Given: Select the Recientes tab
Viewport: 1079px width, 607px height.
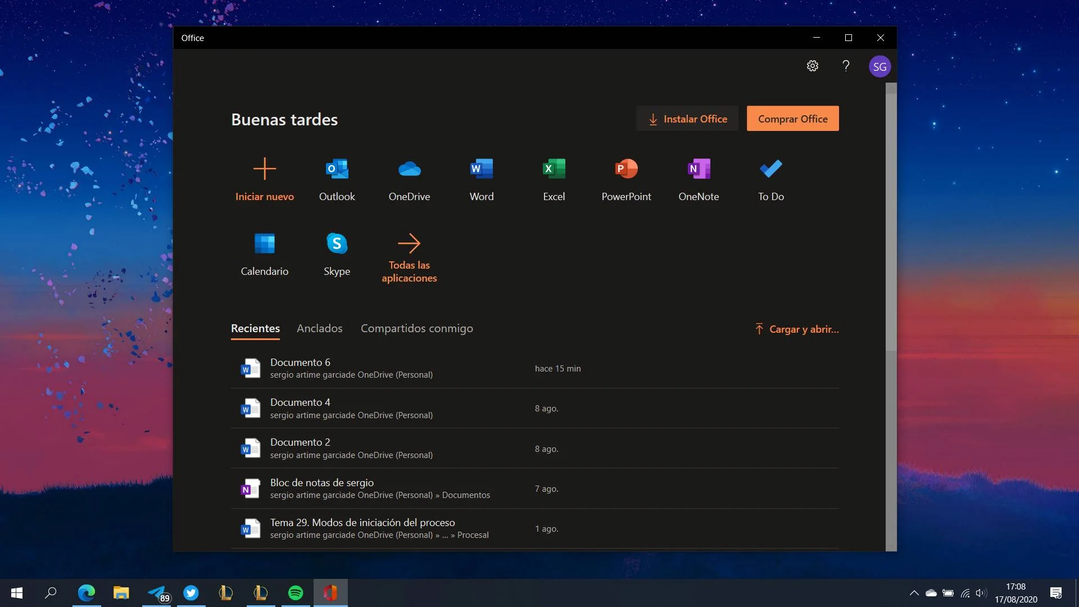Looking at the screenshot, I should [255, 329].
